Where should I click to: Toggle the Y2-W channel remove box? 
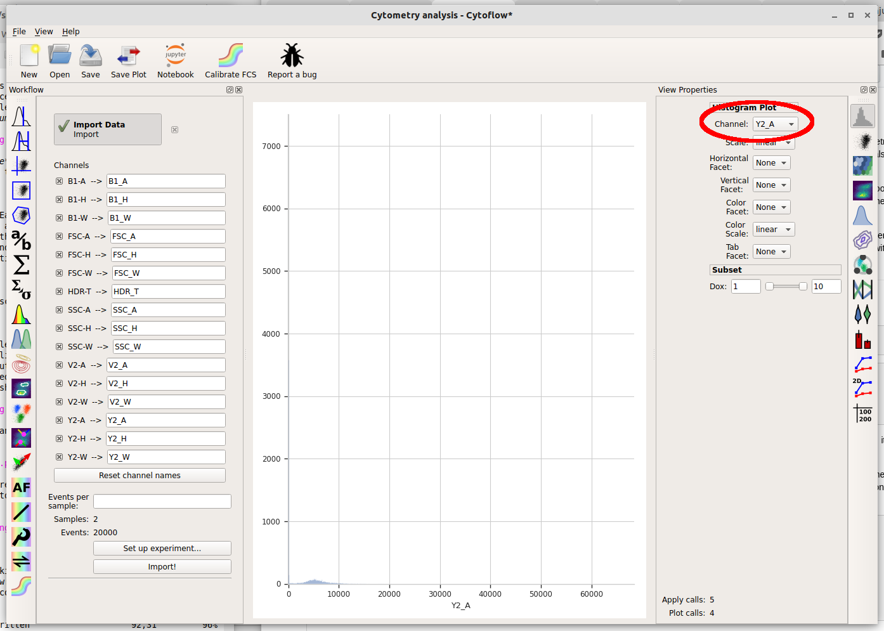coord(59,457)
